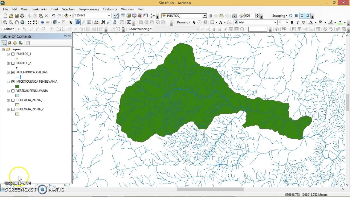This screenshot has height=197, width=350.
Task: Collapse the GEOLOGIA_ZONA_1 layer legend
Action: (8, 100)
